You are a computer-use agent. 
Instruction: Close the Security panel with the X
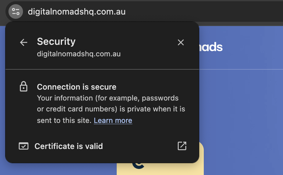[x=181, y=42]
